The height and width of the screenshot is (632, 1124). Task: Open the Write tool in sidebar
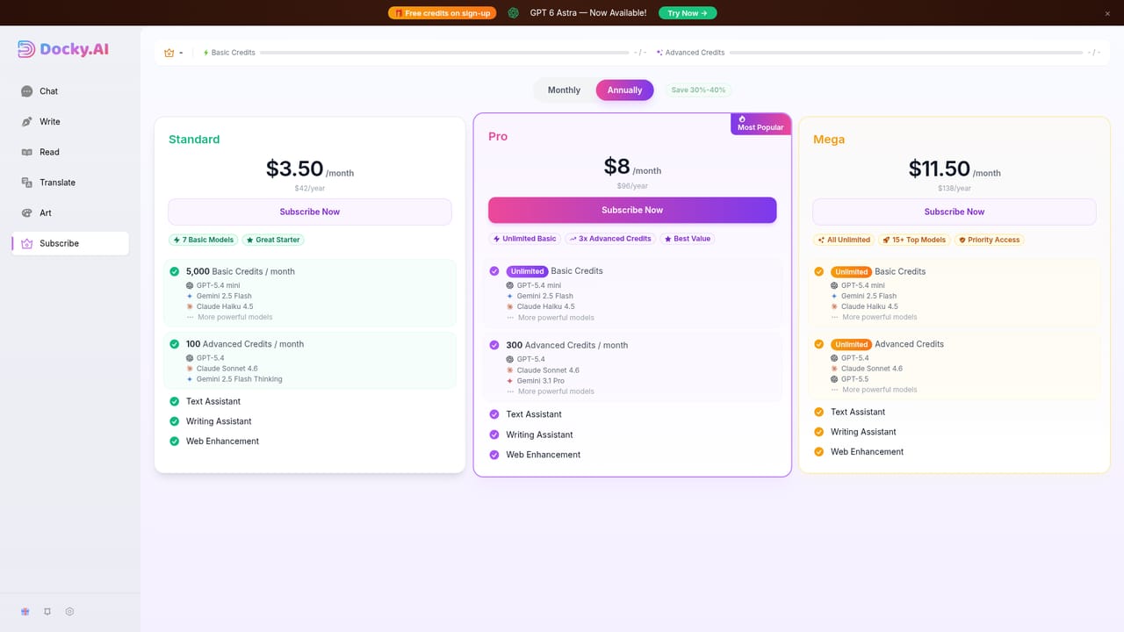coord(70,122)
